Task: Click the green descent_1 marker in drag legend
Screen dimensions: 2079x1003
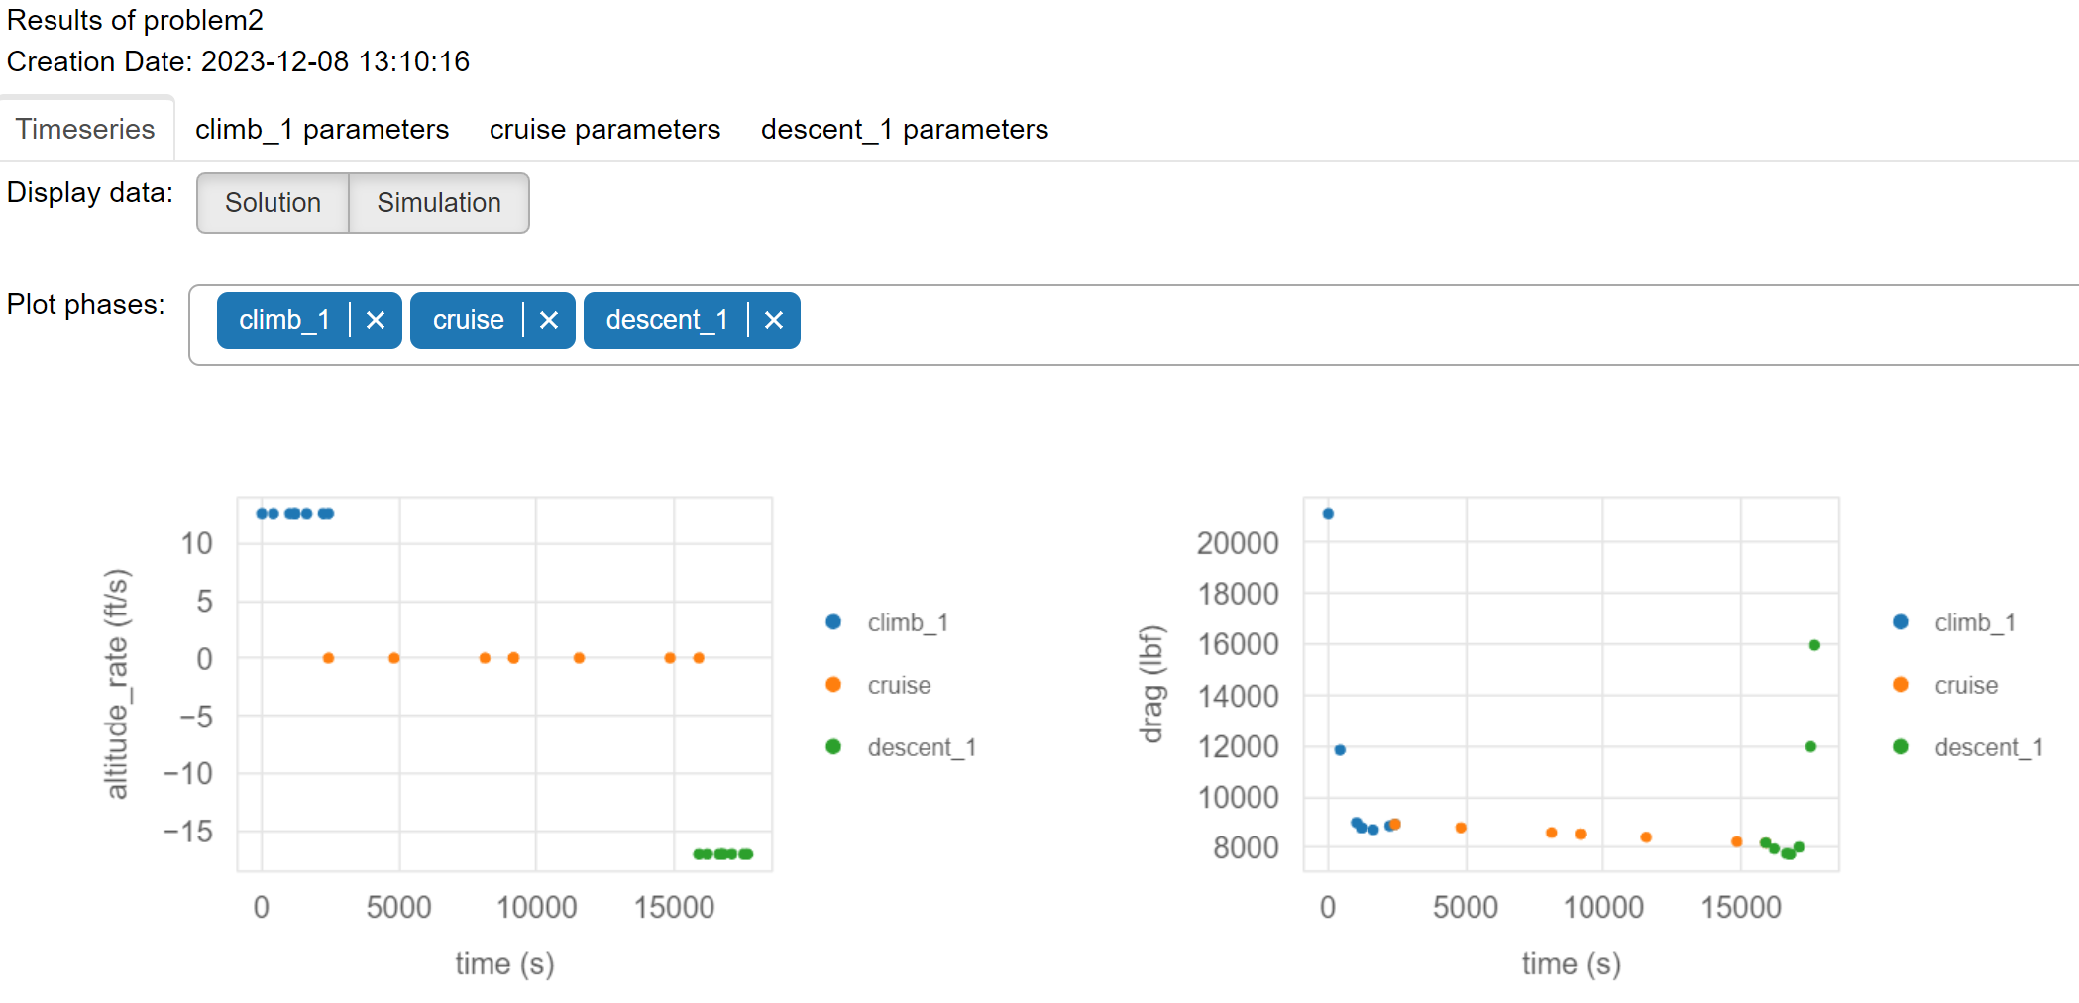Action: (x=1901, y=747)
